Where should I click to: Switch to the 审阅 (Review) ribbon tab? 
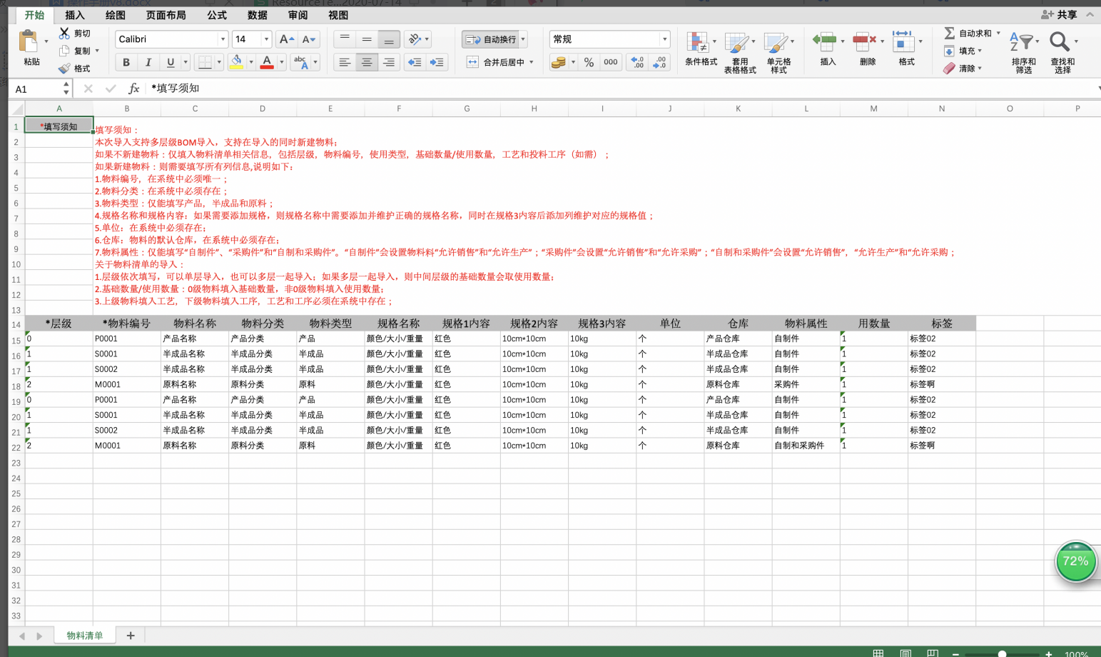pyautogui.click(x=298, y=15)
